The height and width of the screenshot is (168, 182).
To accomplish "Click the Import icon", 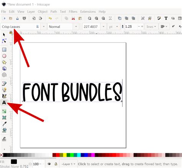I will 34,18.
